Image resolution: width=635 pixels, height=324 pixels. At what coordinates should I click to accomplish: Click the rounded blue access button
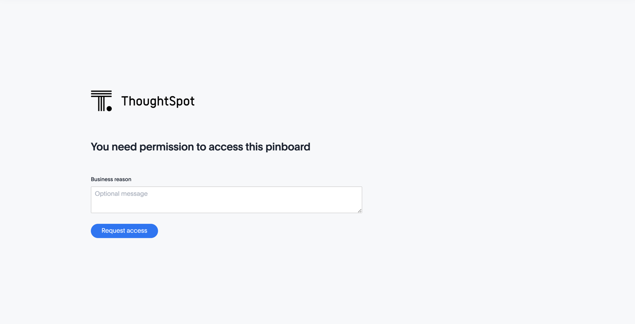[124, 231]
